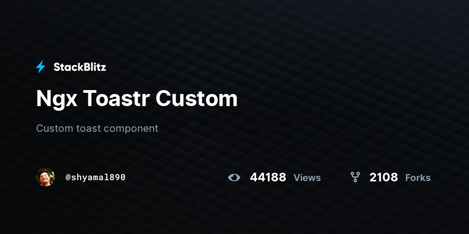469x234 pixels.
Task: Click the digits 890 in the username
Action: 118,177
